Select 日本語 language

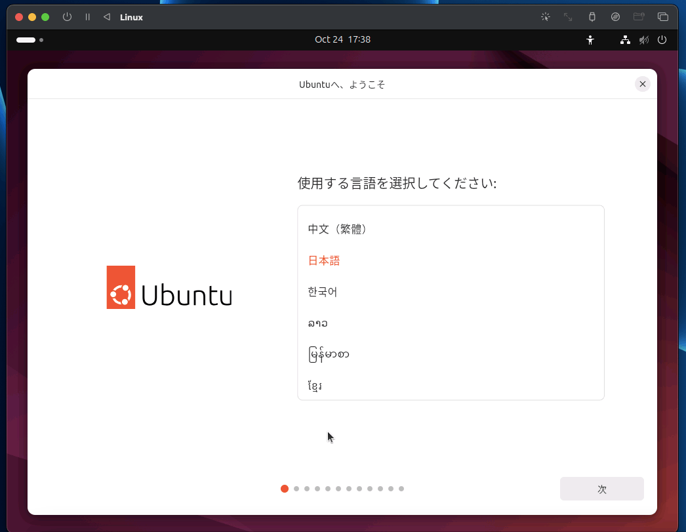point(451,260)
